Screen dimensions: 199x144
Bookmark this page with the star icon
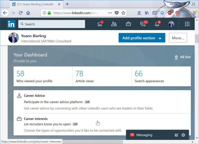point(123,13)
